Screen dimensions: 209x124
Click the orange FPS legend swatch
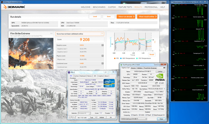tap(115, 58)
